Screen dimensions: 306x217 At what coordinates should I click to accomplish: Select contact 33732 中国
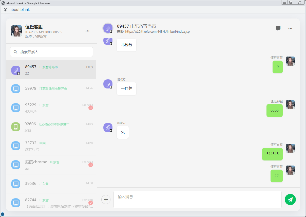coord(51,146)
